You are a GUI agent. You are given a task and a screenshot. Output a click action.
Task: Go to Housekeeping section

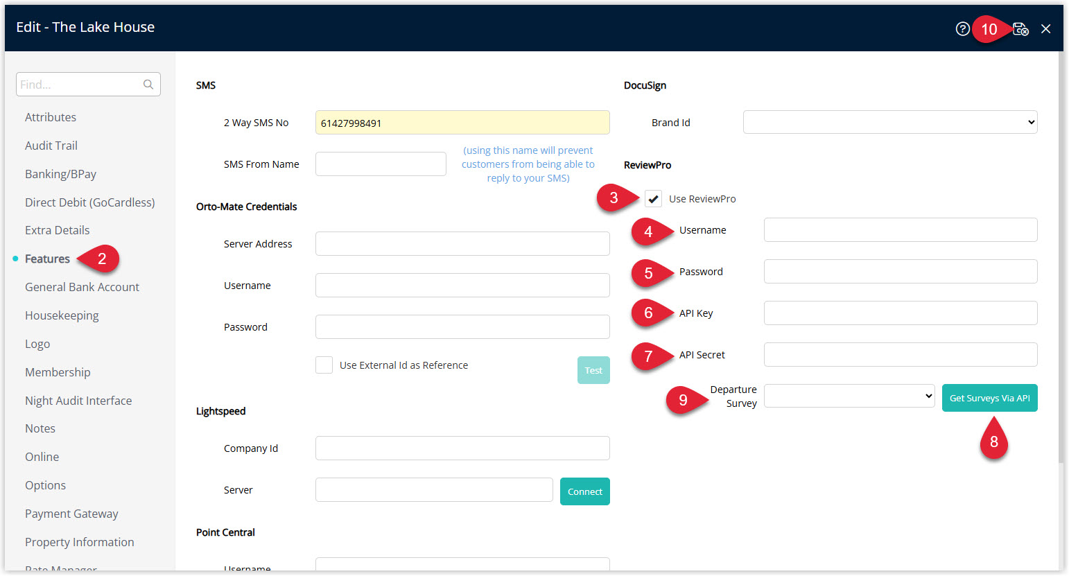pos(62,315)
